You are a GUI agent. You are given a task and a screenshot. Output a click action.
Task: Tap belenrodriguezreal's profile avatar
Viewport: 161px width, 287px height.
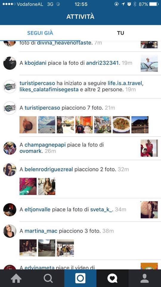click(x=10, y=170)
